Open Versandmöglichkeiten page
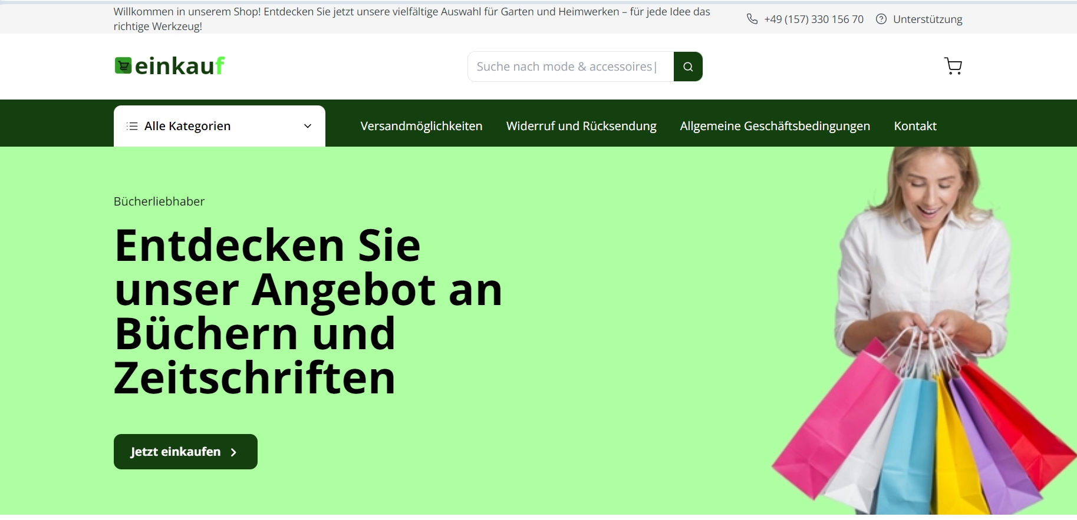 click(421, 126)
